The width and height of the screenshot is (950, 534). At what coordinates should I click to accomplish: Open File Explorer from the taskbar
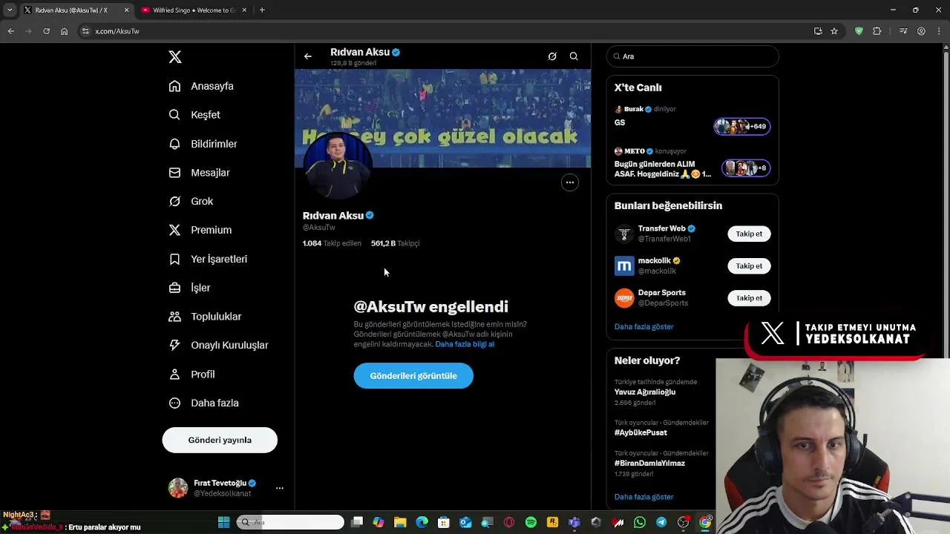coord(400,522)
